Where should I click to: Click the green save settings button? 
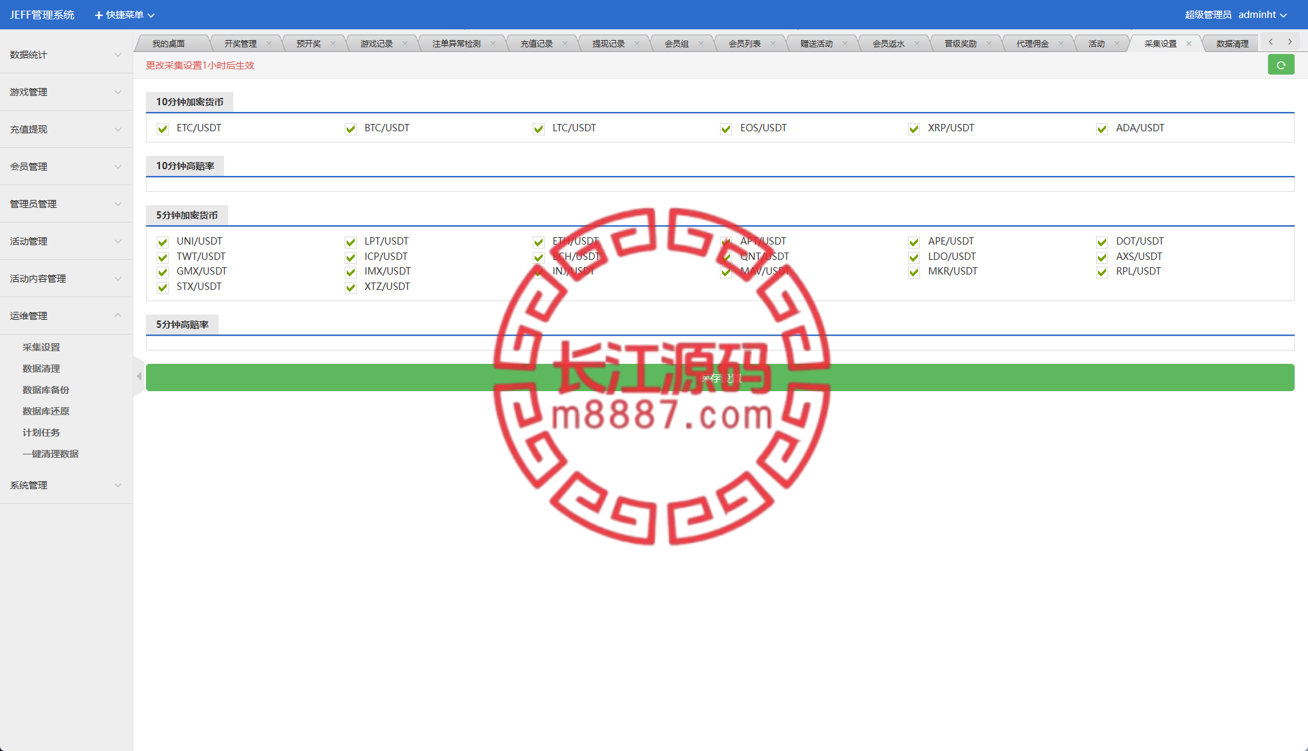720,378
